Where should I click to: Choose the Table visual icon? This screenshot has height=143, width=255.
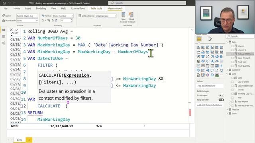pos(212,66)
